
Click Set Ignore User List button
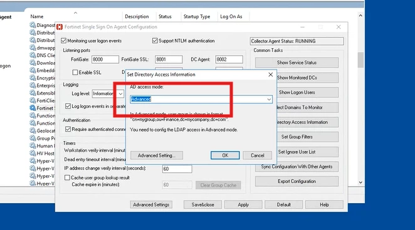tap(308, 152)
